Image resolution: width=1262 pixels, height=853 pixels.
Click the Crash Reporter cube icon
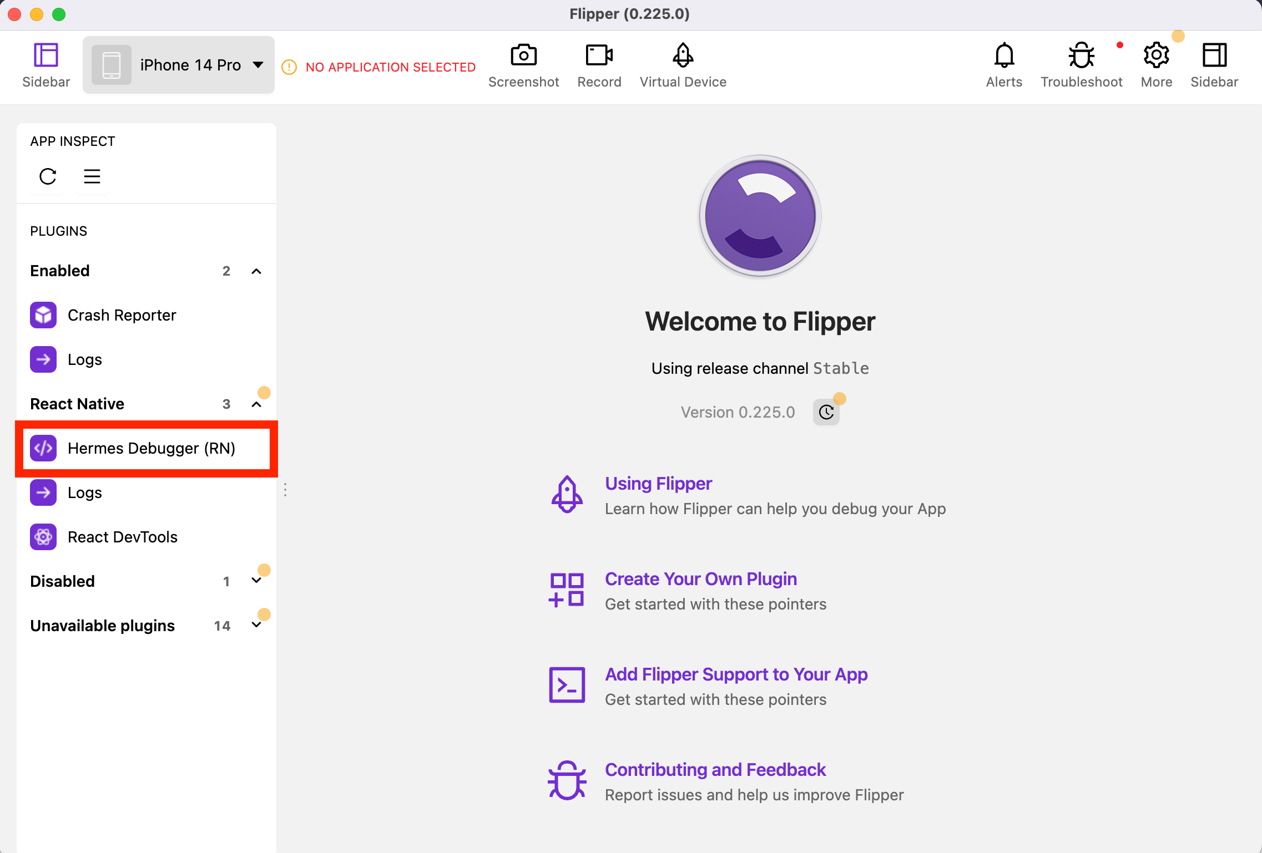[x=43, y=315]
